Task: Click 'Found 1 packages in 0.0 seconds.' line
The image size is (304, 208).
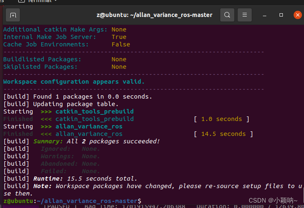Action: [x=78, y=97]
